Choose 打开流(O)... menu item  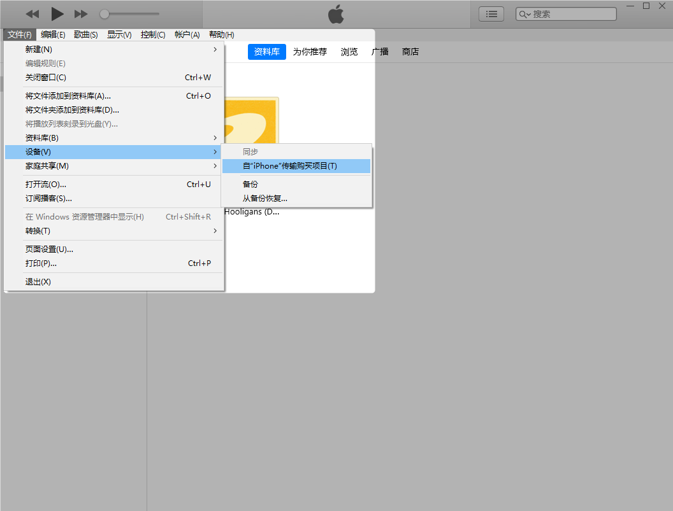[114, 185]
